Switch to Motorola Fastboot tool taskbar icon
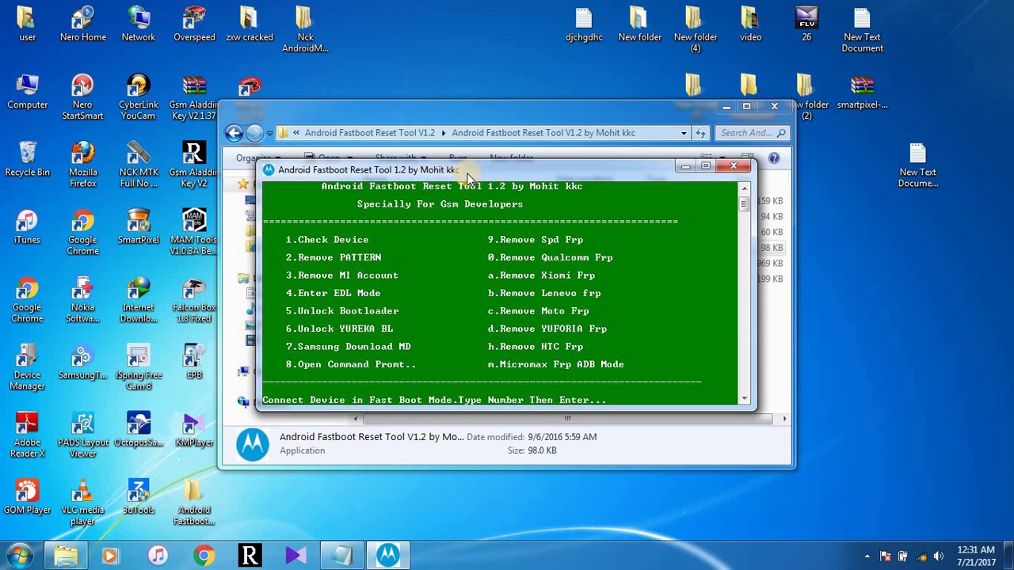 387,557
